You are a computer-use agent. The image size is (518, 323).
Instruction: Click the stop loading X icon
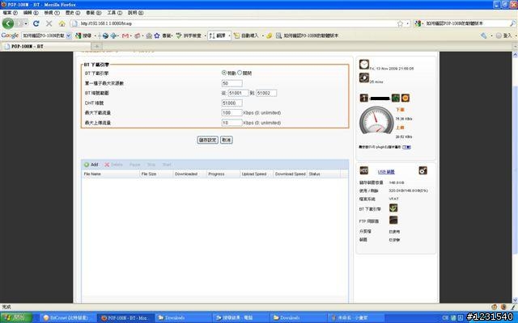[x=49, y=23]
